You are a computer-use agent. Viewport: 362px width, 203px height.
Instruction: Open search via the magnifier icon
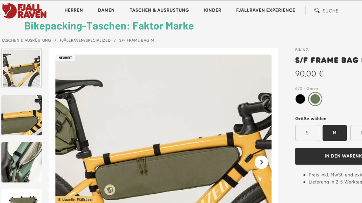[x=317, y=10]
